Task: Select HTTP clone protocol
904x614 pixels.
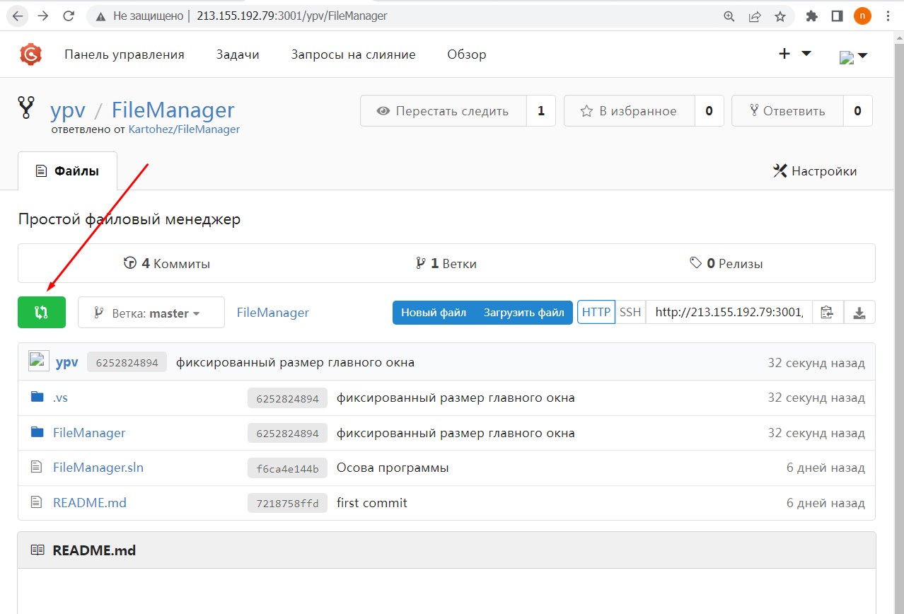Action: pyautogui.click(x=596, y=312)
